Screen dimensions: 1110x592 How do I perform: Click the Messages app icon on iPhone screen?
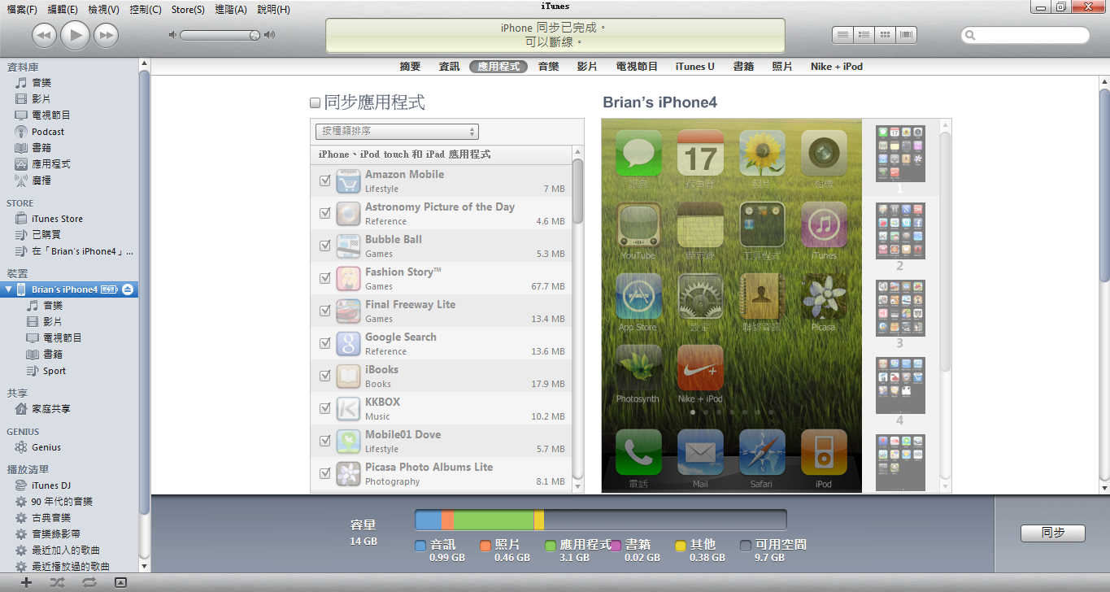(x=638, y=153)
